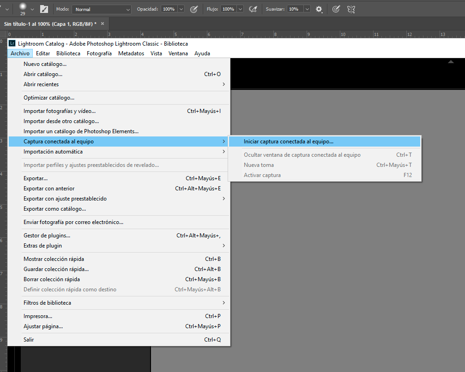Viewport: 465px width, 372px height.
Task: Open Gestor de plugins... entry
Action: click(119, 235)
